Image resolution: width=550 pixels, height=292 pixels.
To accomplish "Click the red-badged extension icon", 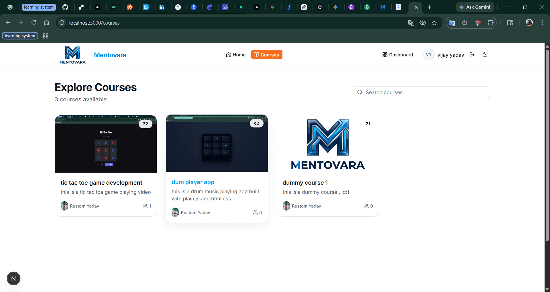I will [478, 23].
